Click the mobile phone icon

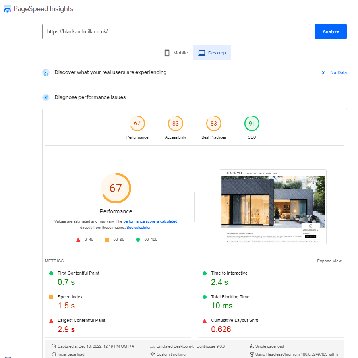point(167,53)
